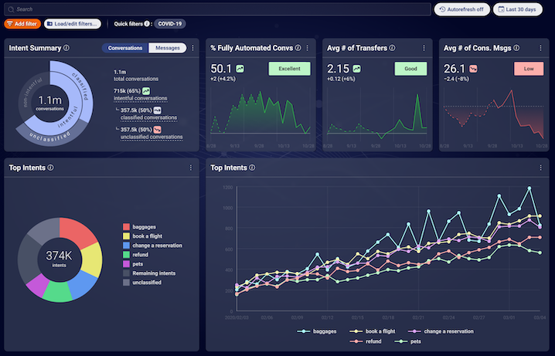Open the Avg # of Cons. Msgs options menu
Image resolution: width=555 pixels, height=356 pixels.
(540, 48)
